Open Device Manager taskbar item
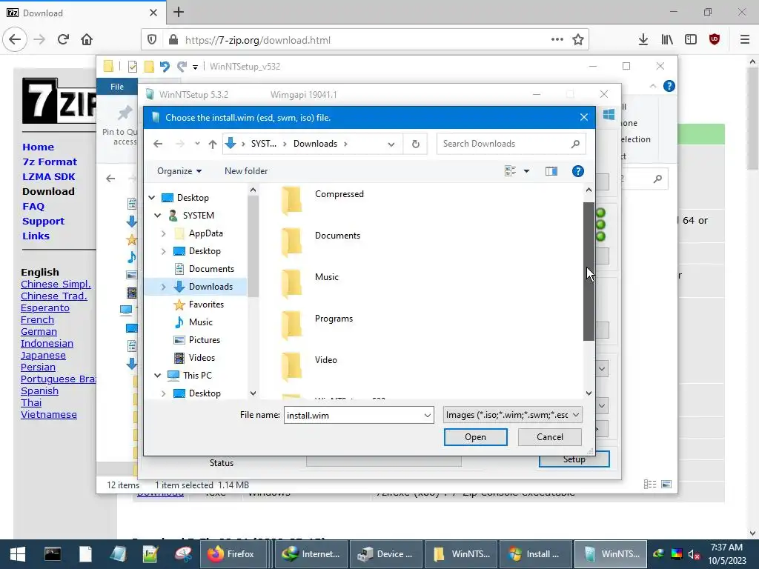 click(385, 554)
